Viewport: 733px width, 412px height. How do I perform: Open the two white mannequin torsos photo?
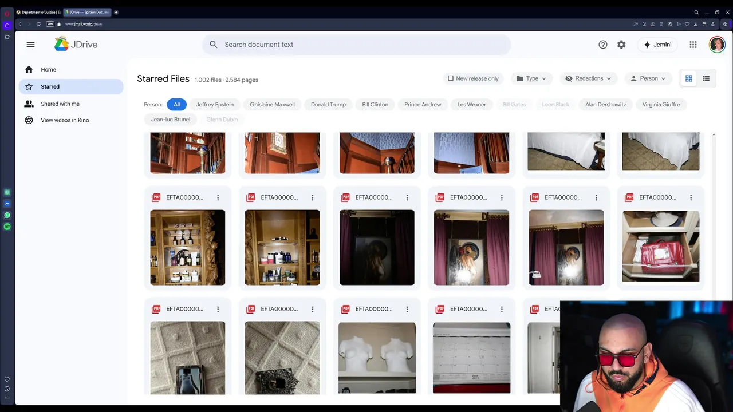(377, 358)
